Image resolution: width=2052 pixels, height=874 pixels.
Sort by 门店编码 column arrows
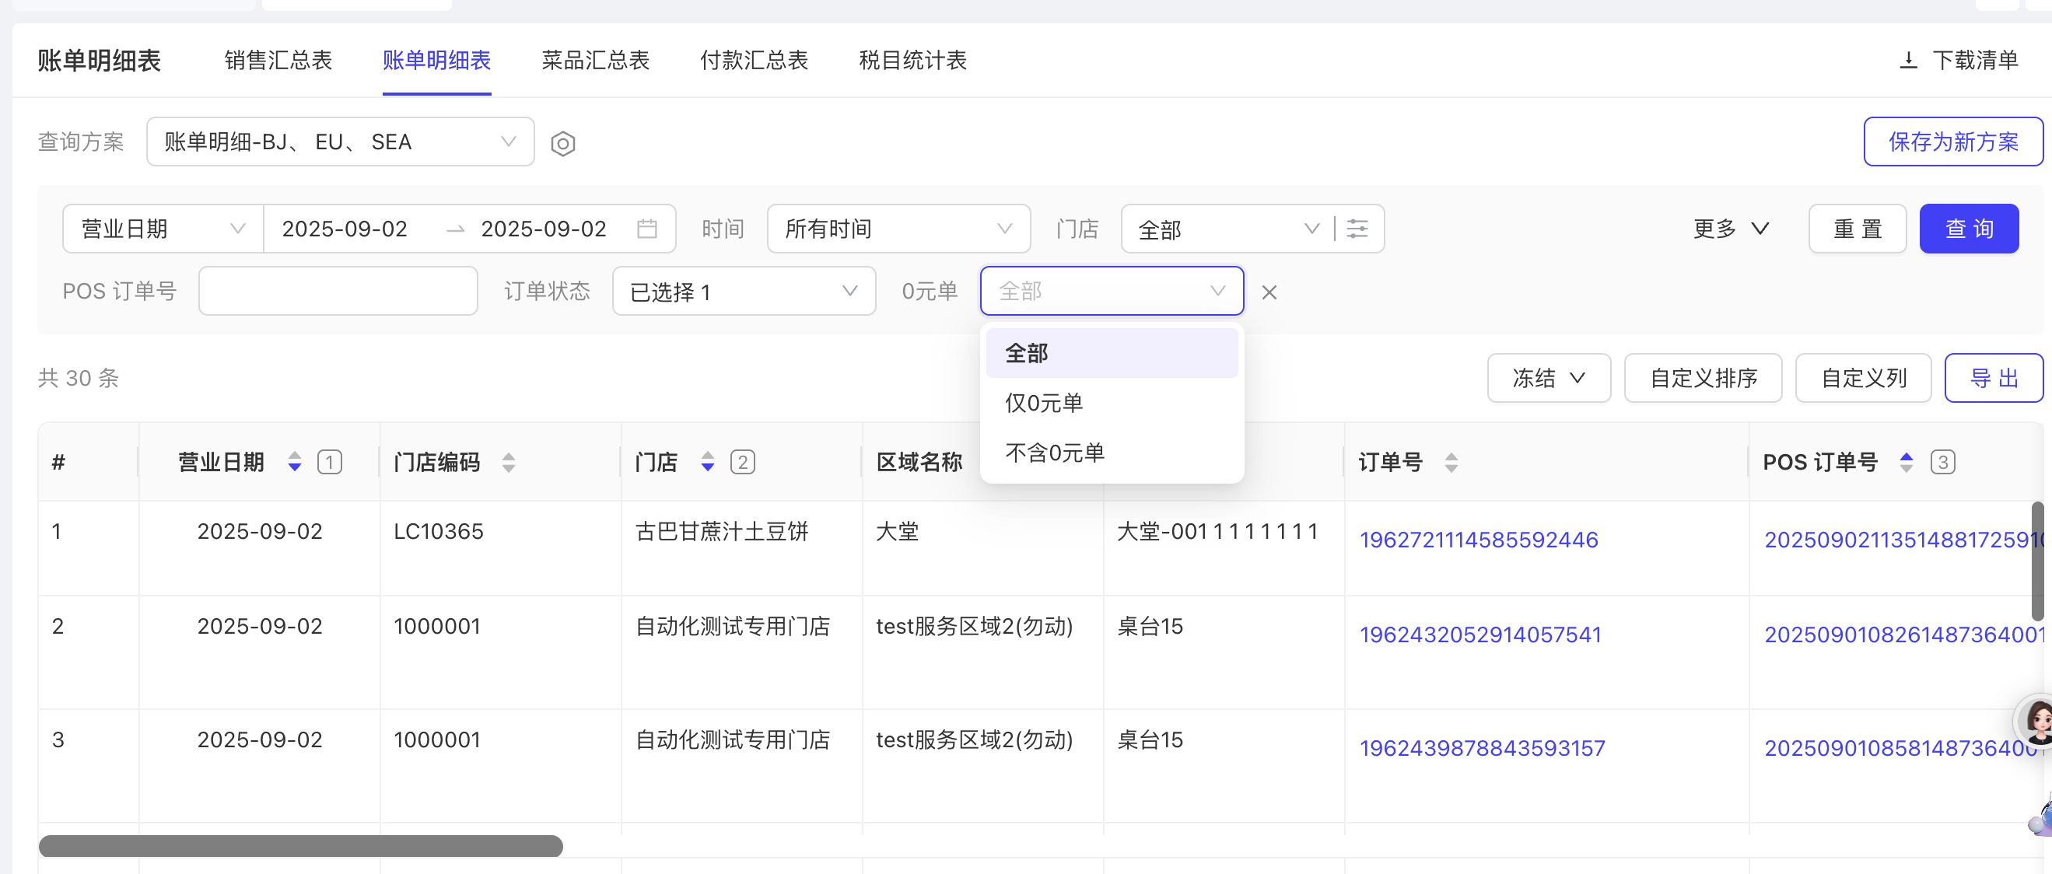point(509,463)
